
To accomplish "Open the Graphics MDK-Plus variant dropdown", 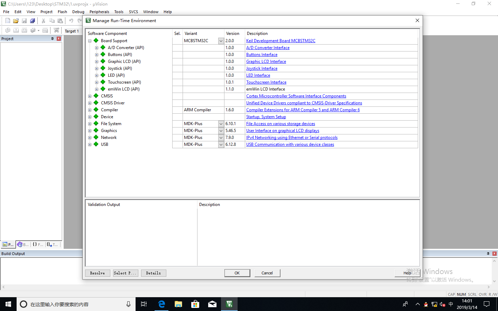I will [221, 131].
